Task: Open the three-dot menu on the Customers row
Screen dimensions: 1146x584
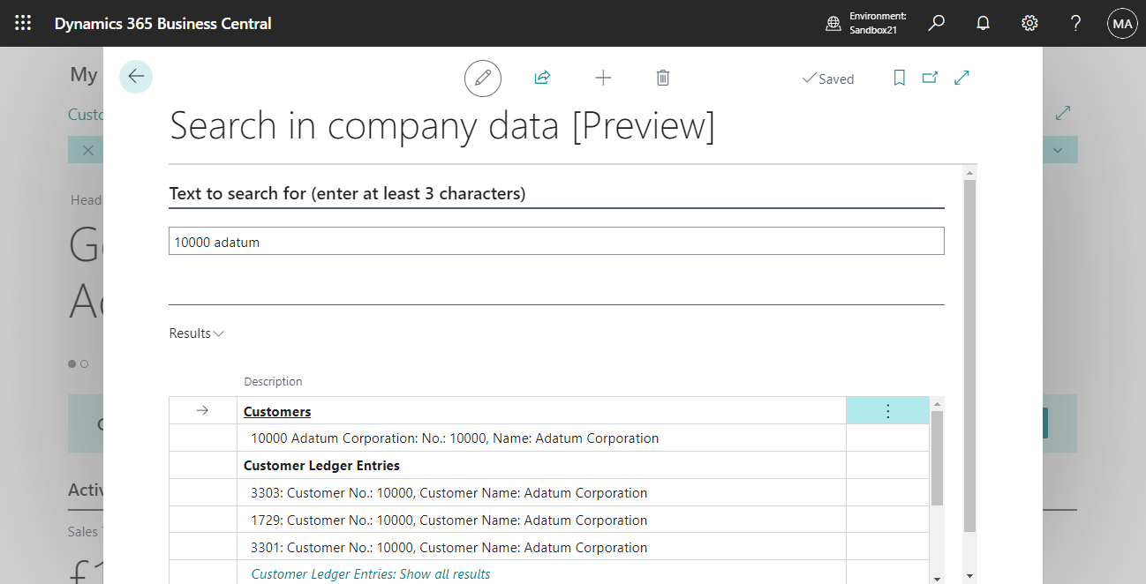Action: 887,410
